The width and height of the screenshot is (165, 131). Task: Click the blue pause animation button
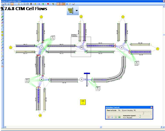coord(112,117)
